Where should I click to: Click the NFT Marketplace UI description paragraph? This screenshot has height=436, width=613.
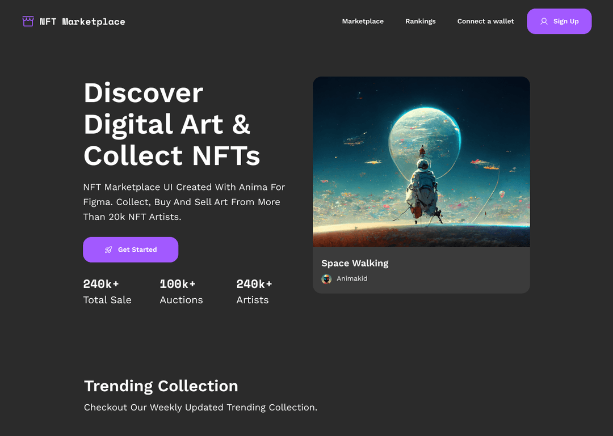click(x=184, y=202)
